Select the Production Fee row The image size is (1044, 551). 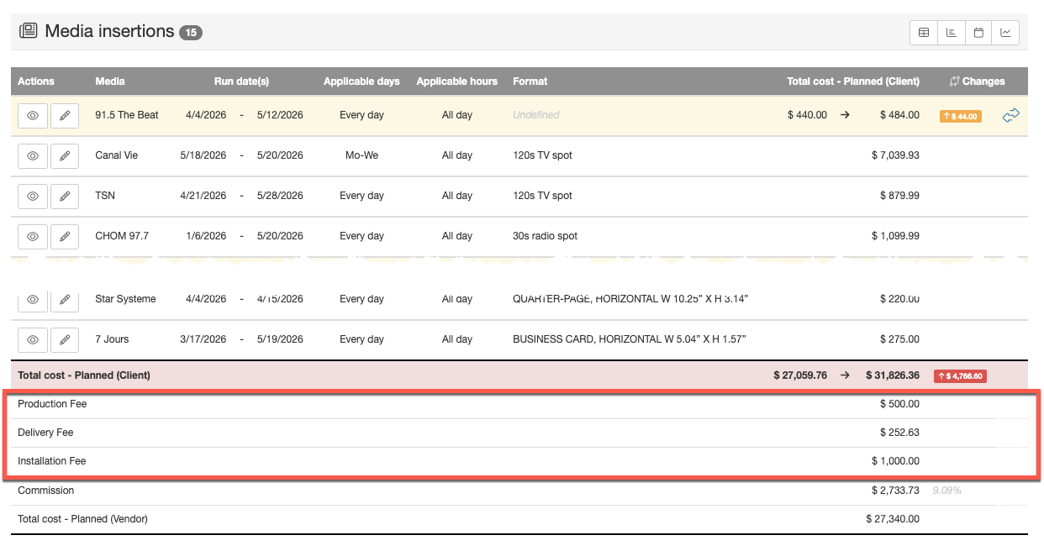tap(52, 404)
